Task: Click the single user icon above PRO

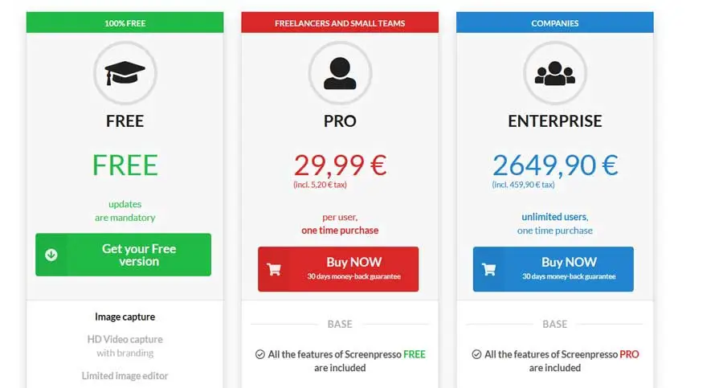Action: pyautogui.click(x=340, y=74)
